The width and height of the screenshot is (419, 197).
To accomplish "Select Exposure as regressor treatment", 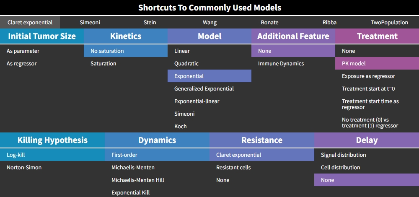I will click(x=368, y=76).
